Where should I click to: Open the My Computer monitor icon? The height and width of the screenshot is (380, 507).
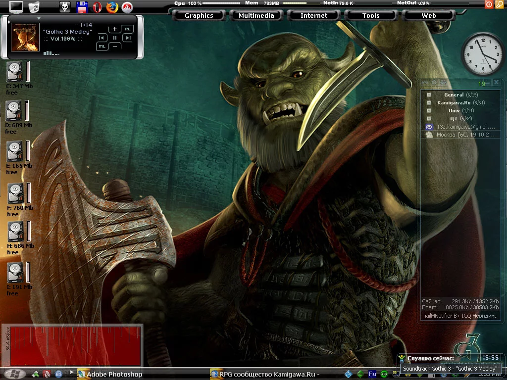tap(16, 7)
